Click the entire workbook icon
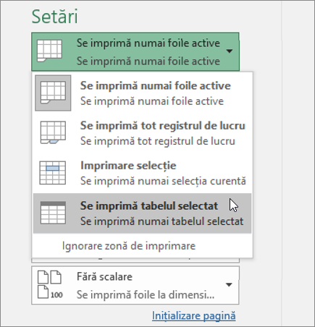315x327 pixels. (53, 132)
